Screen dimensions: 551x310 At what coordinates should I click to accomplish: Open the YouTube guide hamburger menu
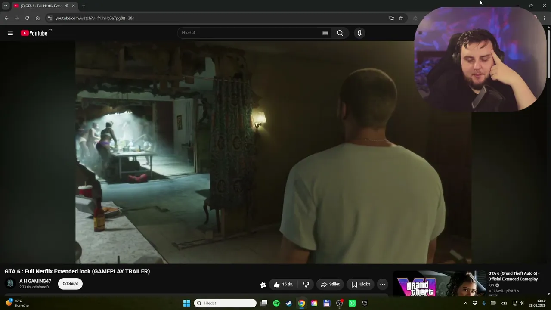[x=10, y=33]
